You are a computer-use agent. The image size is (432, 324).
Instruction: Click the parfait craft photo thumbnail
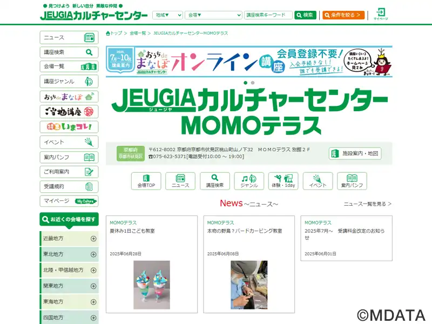coord(152,285)
